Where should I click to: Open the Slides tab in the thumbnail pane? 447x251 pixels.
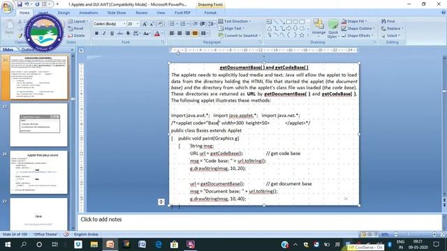coord(8,50)
